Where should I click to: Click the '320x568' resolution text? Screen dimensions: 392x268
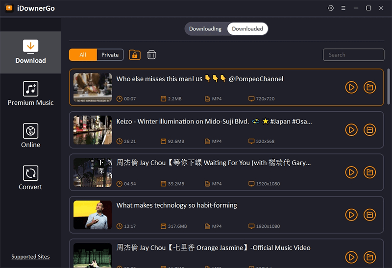(x=265, y=141)
